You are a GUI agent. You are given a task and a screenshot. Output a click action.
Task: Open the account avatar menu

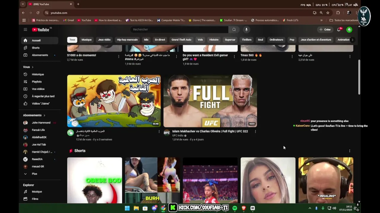click(x=349, y=30)
